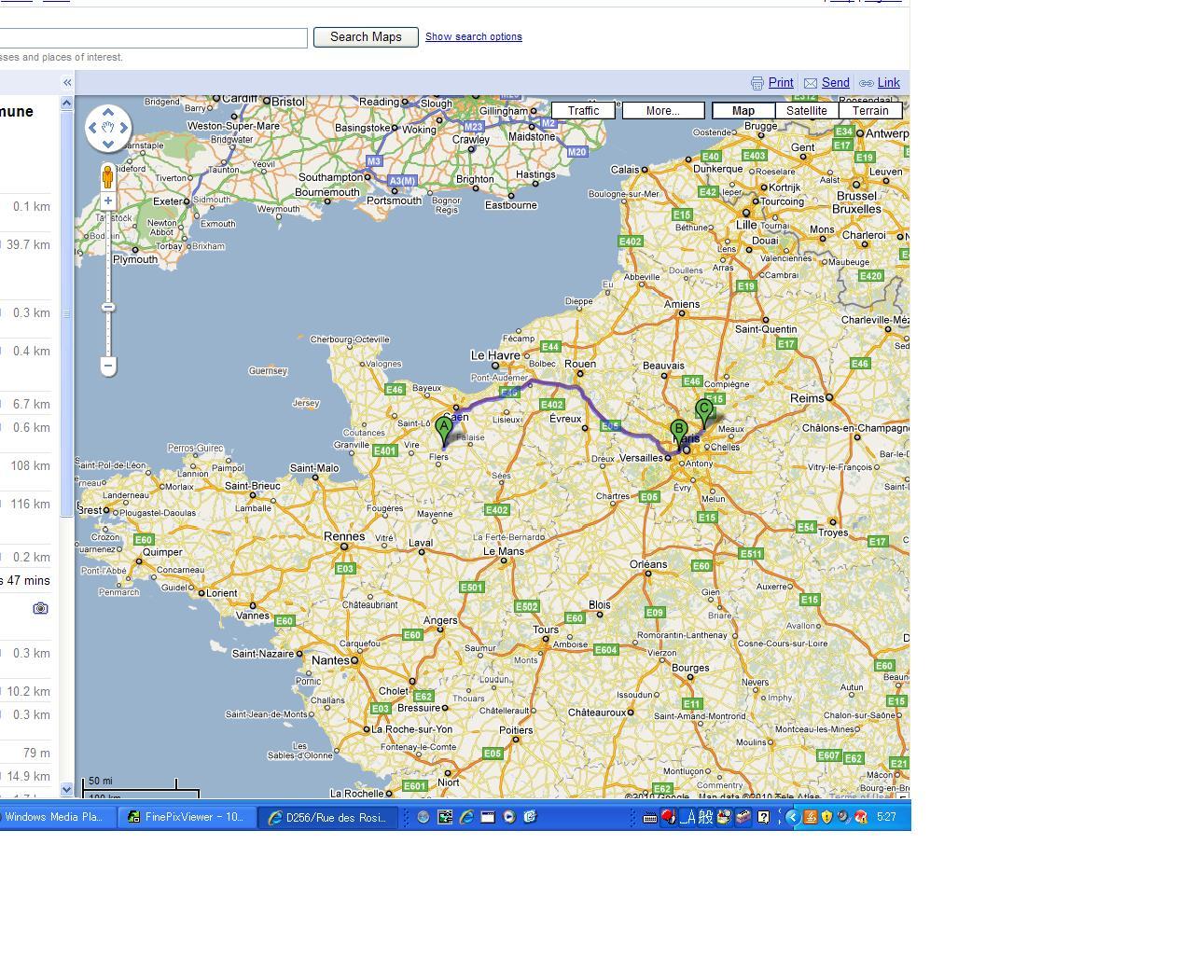1194x955 pixels.
Task: Click the camera icon in directions panel
Action: (x=40, y=608)
